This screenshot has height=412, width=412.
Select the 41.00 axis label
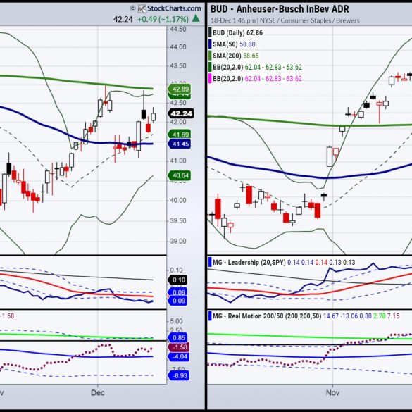pyautogui.click(x=178, y=161)
